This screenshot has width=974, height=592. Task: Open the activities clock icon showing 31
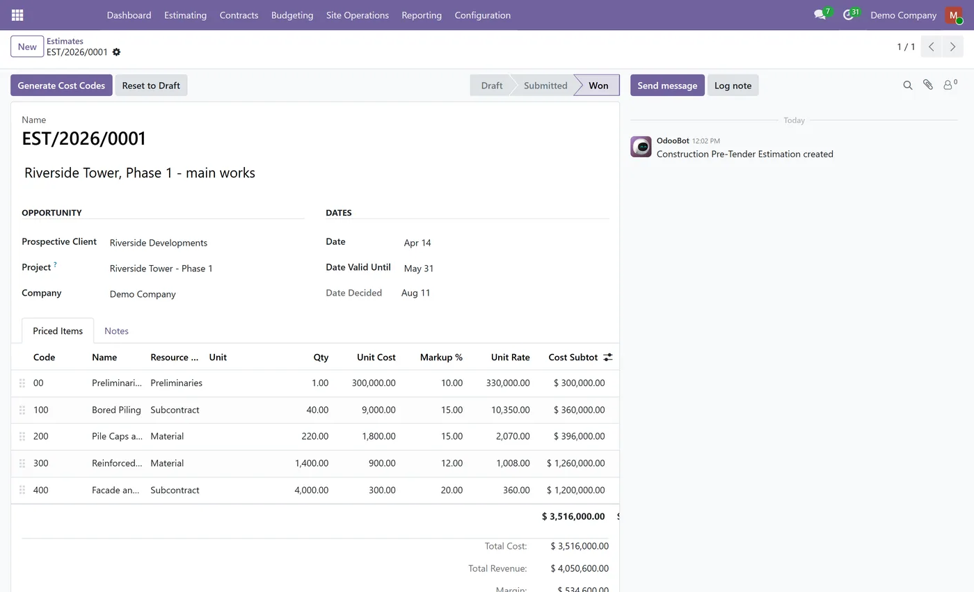coord(850,15)
